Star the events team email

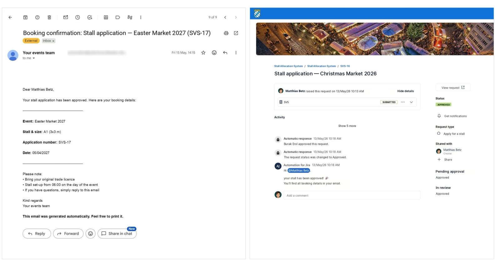[x=203, y=53]
